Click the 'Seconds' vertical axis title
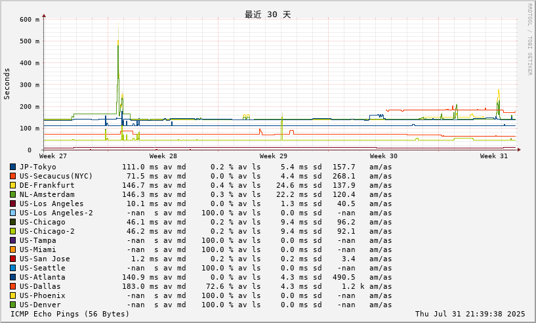 7,84
